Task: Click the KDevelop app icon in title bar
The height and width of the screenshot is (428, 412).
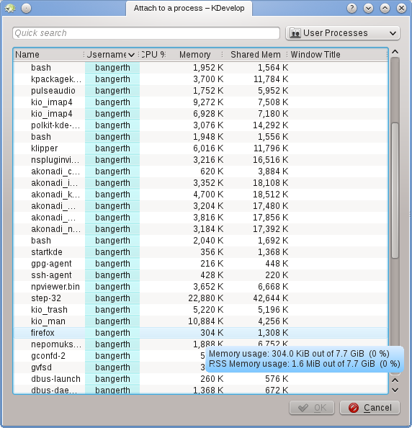Action: [x=10, y=8]
